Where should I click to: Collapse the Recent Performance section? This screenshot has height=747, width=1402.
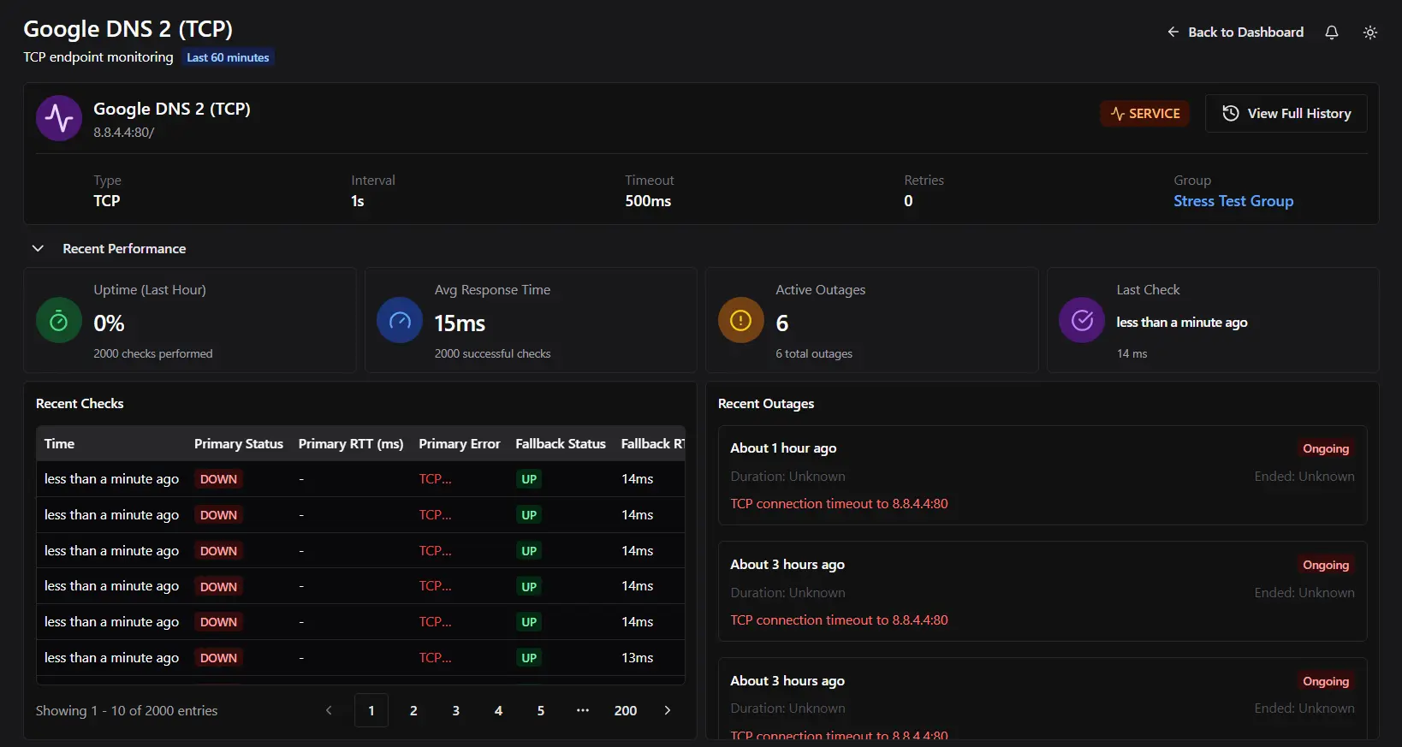(x=38, y=249)
